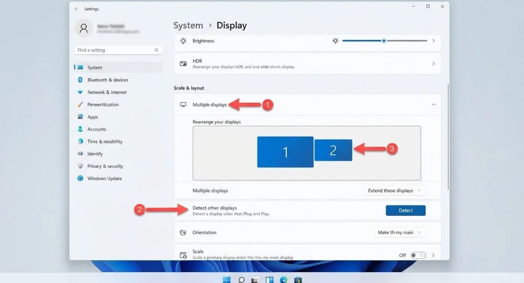Maximize the Settings window
524x283 pixels.
[x=428, y=6]
